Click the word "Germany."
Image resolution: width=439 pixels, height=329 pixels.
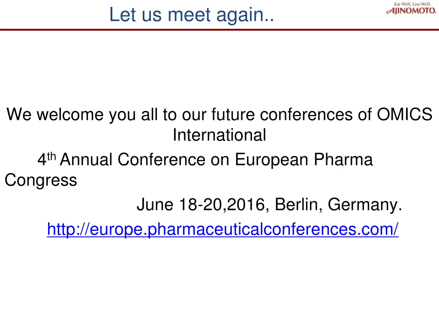click(x=365, y=205)
